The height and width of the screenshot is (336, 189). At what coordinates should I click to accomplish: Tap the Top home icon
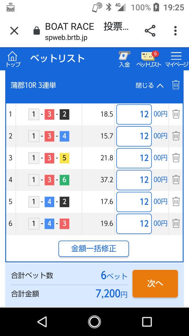coord(13,59)
